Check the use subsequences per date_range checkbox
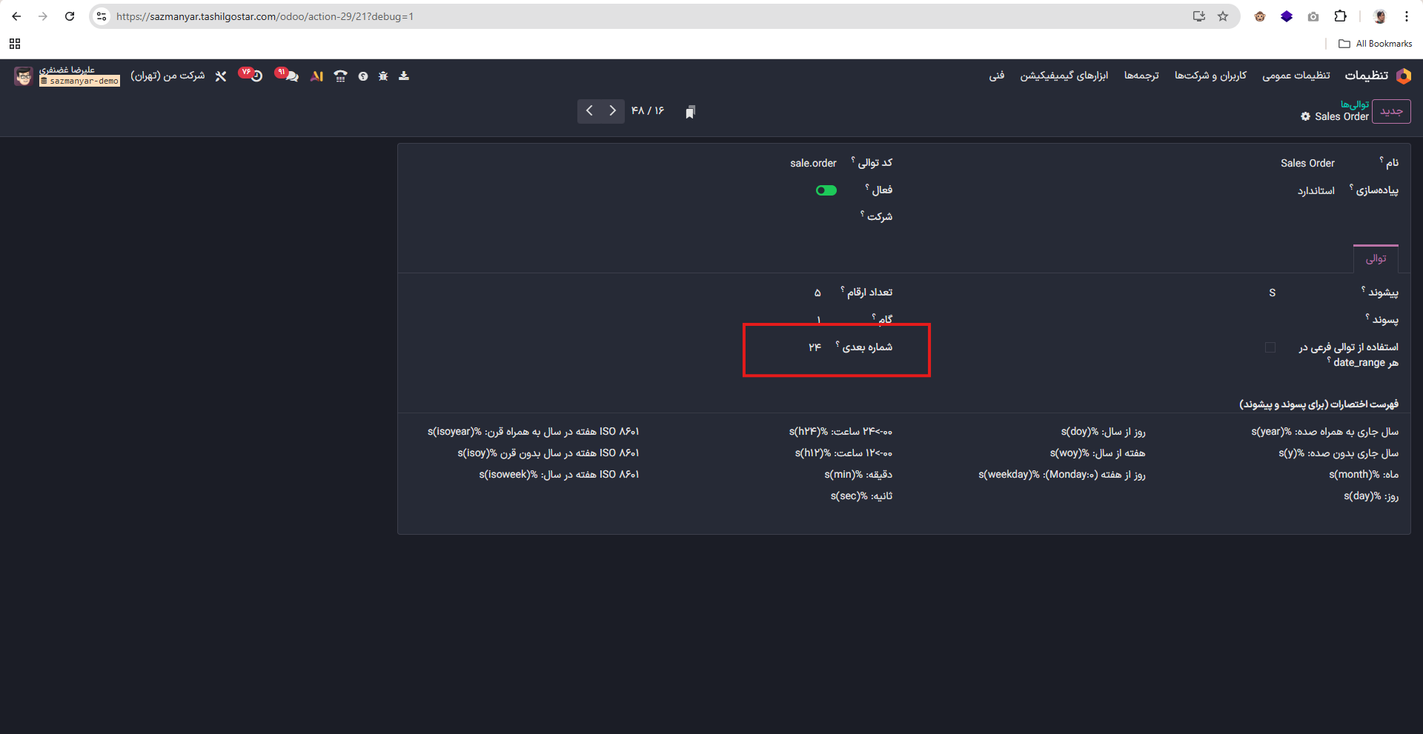1423x734 pixels. [1270, 347]
